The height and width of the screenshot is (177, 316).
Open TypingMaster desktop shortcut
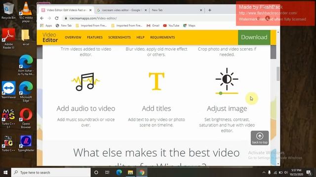(x=26, y=143)
